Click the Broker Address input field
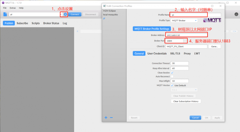The image size is (240, 132). (x=186, y=35)
